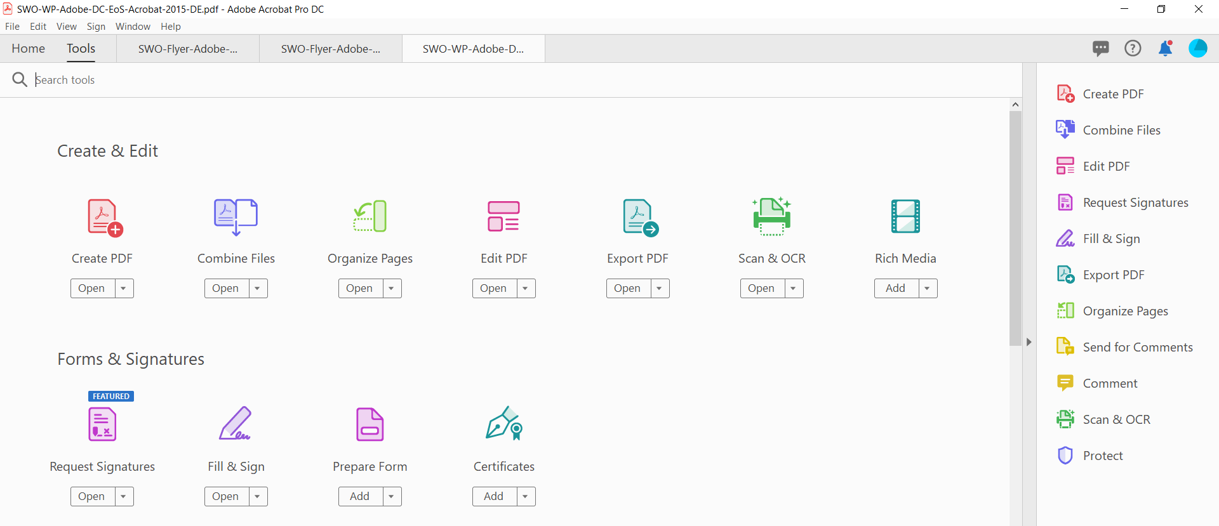Click the Create PDF tool icon
The width and height of the screenshot is (1219, 526).
103,217
